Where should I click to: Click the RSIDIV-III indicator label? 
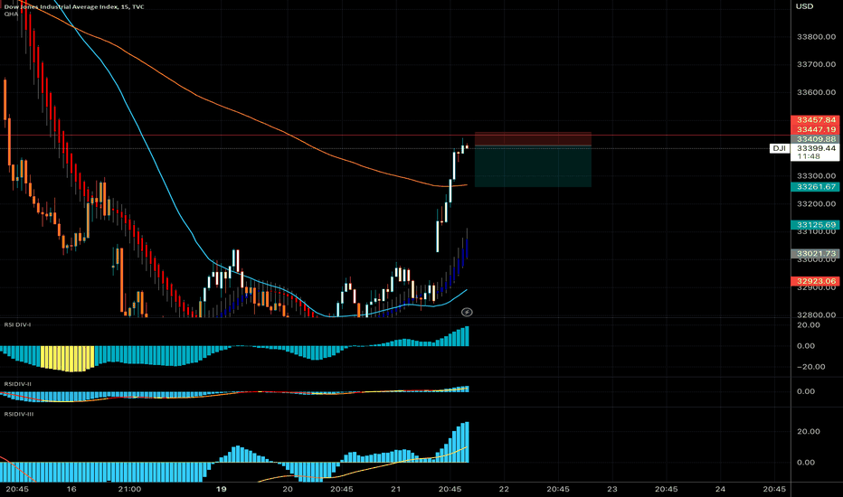coord(19,414)
